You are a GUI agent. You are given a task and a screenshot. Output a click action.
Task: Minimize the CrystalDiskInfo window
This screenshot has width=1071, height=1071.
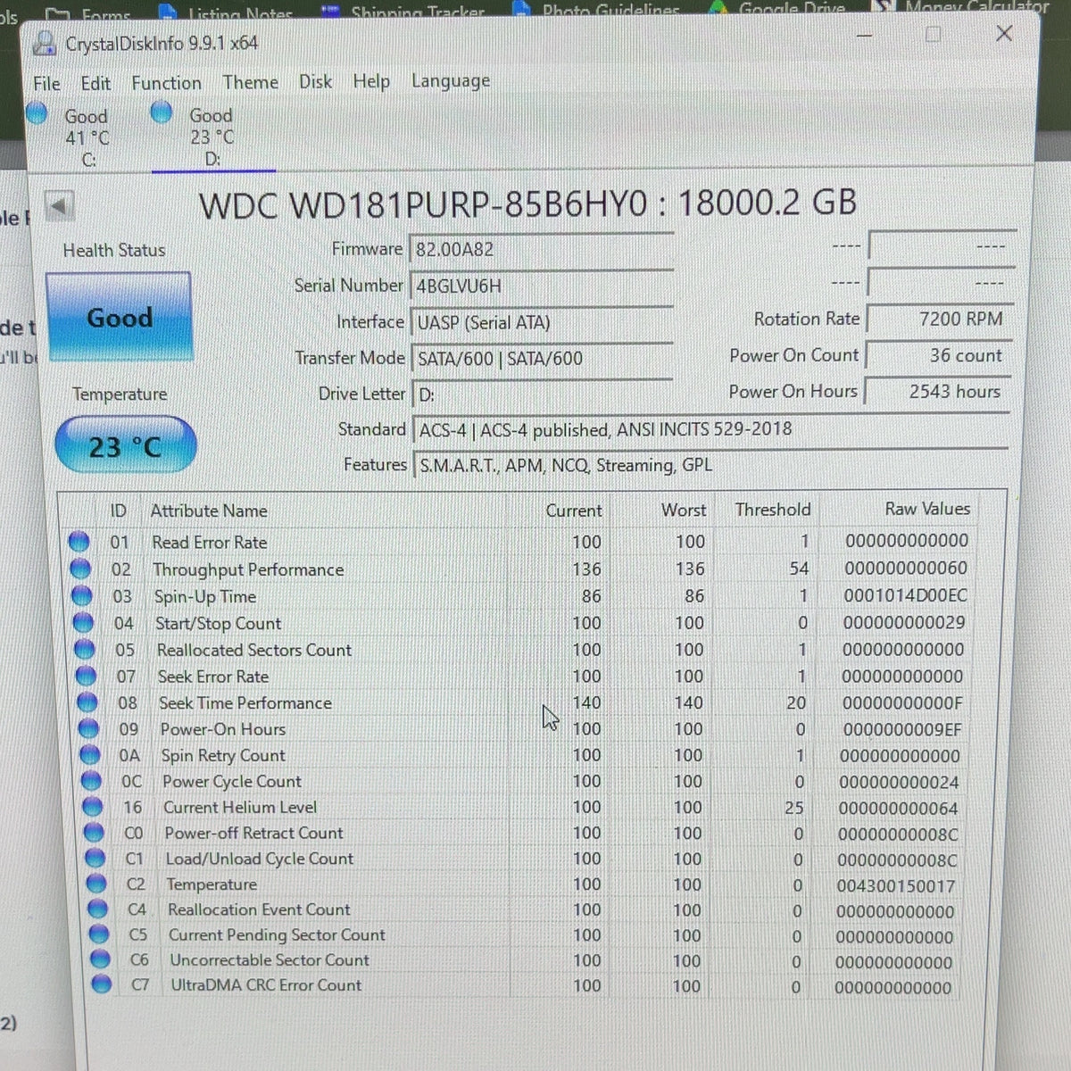865,35
